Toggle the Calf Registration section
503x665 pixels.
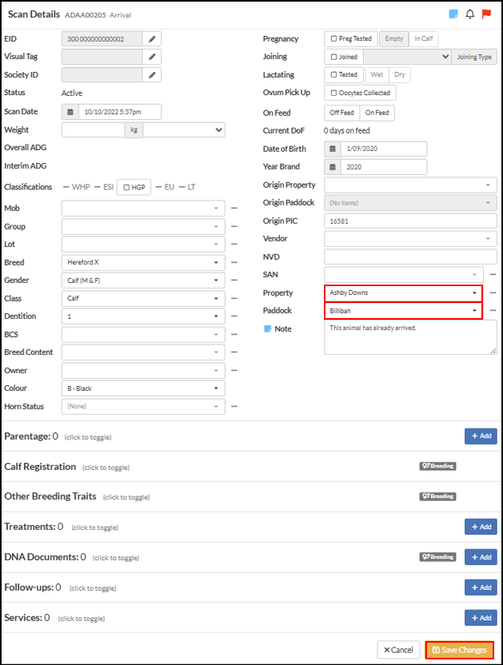[40, 467]
